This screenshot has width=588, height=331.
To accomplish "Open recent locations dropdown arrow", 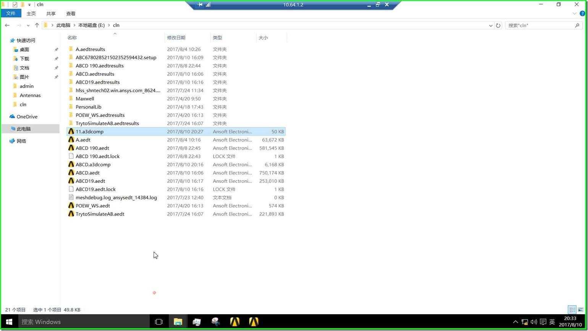I will click(x=28, y=26).
